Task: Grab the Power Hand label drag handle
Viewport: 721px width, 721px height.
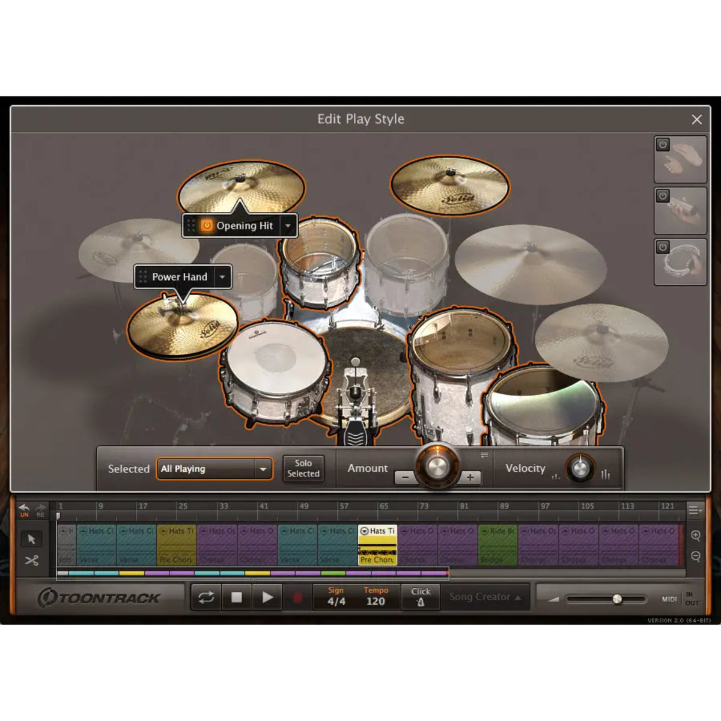Action: tap(142, 277)
